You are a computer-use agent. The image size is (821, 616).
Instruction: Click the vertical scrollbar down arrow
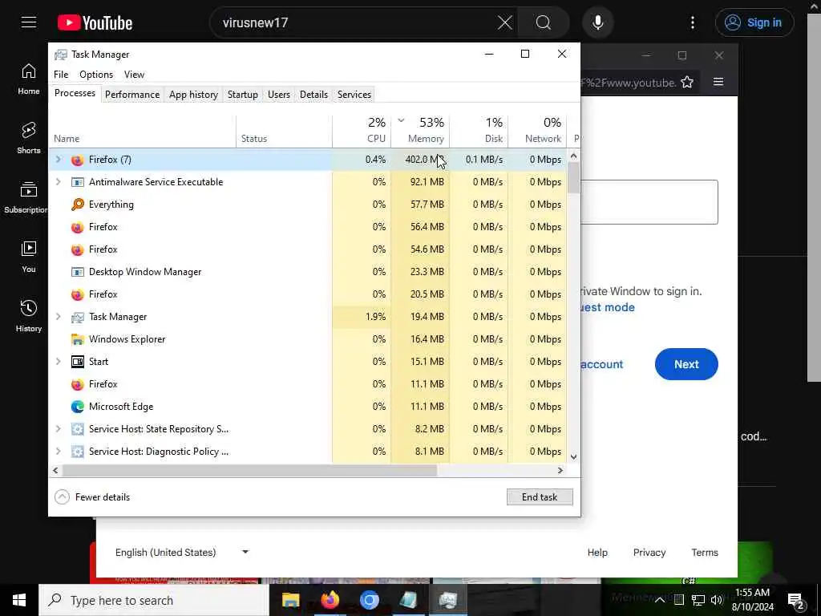(573, 456)
